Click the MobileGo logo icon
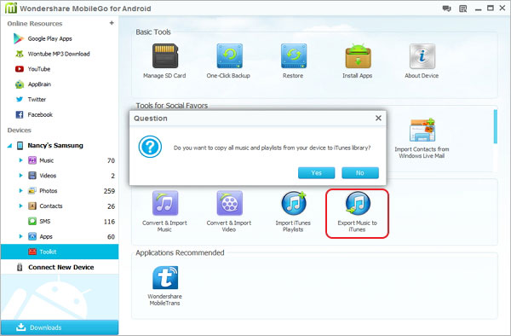Image resolution: width=511 pixels, height=336 pixels. [x=10, y=9]
